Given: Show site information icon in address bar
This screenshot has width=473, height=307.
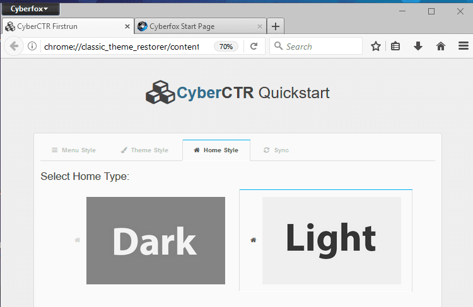Looking at the screenshot, I should (x=32, y=46).
